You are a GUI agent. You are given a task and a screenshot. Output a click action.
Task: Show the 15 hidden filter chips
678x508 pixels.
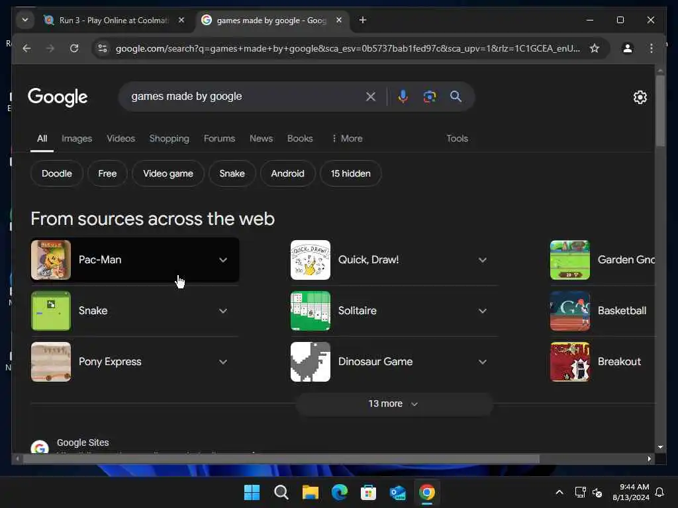tap(351, 174)
